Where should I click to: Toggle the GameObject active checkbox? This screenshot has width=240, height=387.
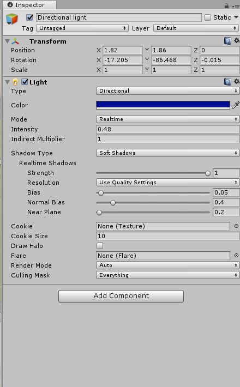(x=29, y=17)
